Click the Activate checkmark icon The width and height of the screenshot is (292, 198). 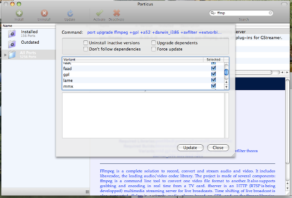click(100, 14)
